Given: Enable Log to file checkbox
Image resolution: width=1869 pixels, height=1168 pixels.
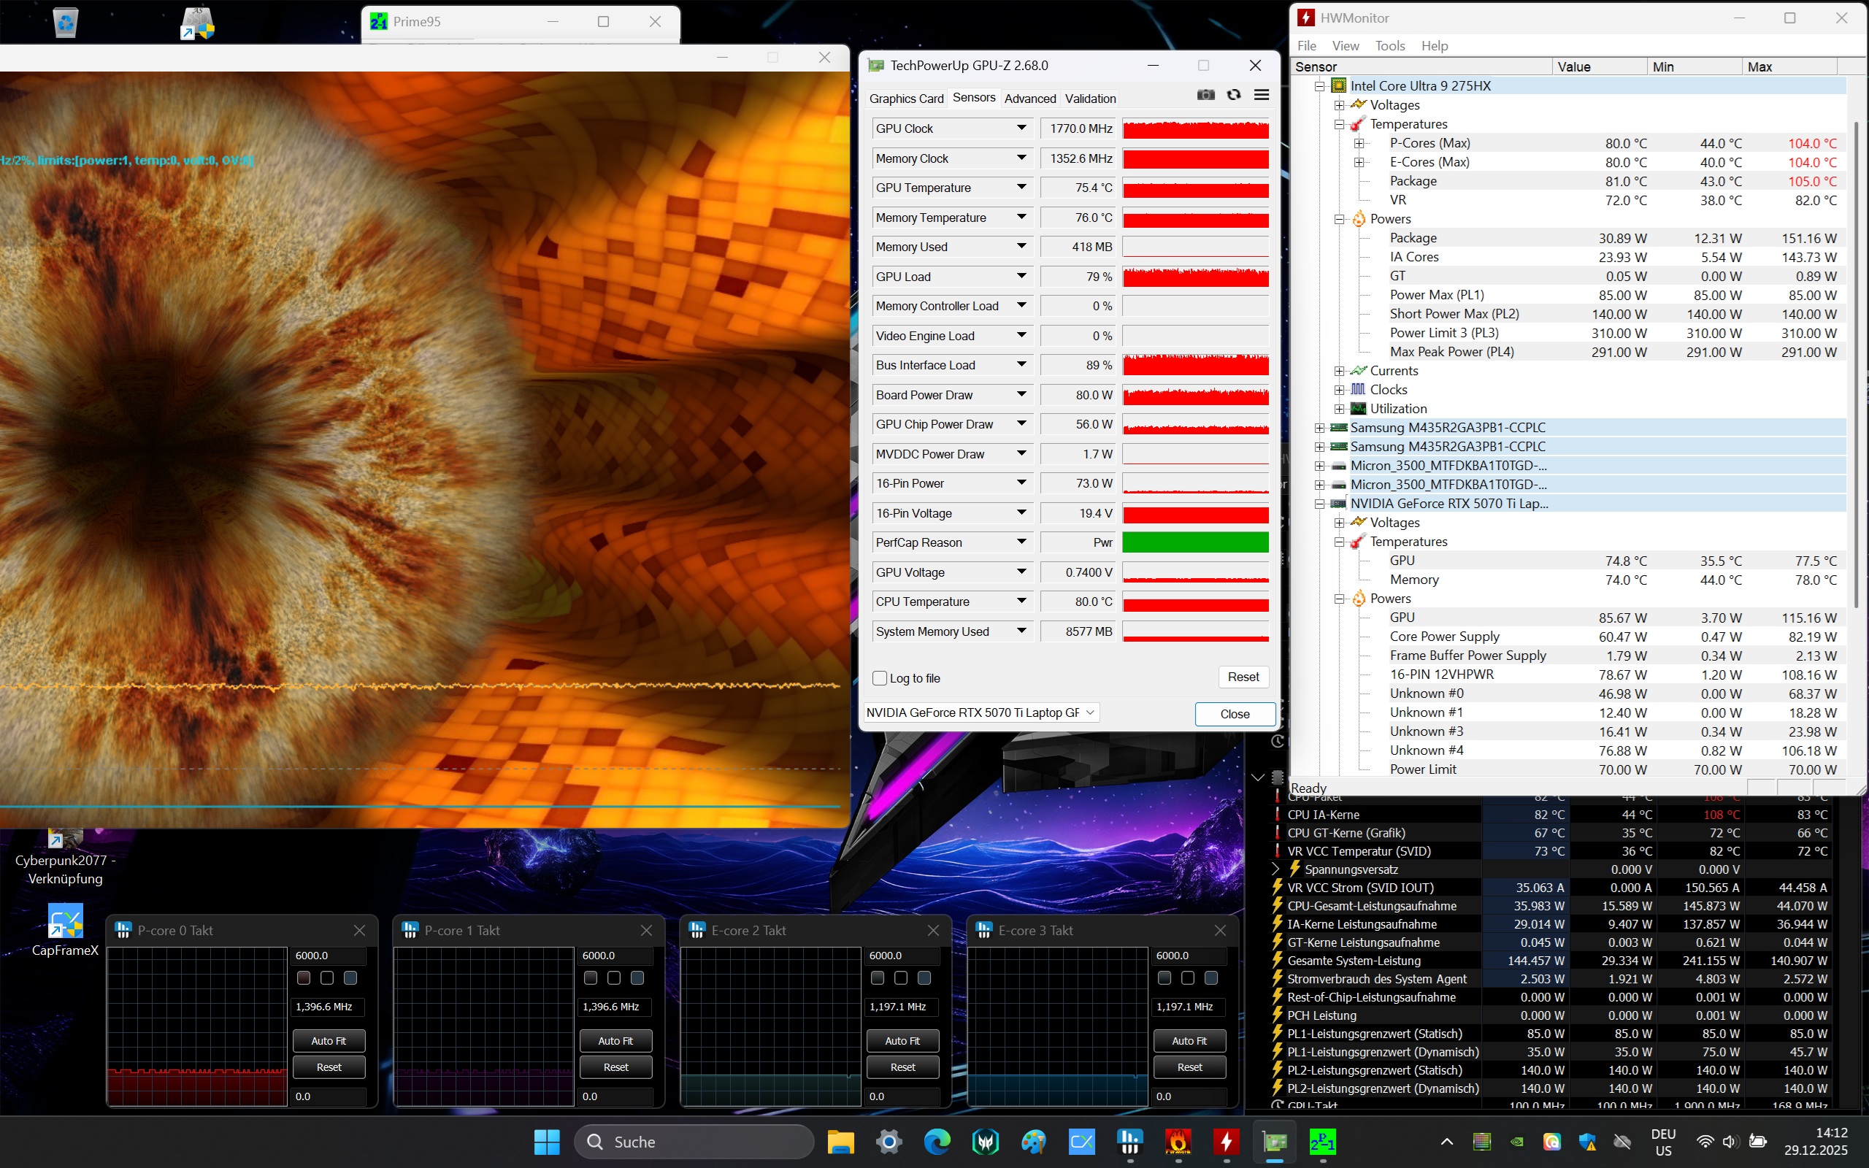Looking at the screenshot, I should (x=880, y=678).
